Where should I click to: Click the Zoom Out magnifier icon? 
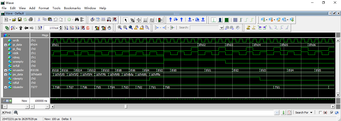[x=125, y=28]
